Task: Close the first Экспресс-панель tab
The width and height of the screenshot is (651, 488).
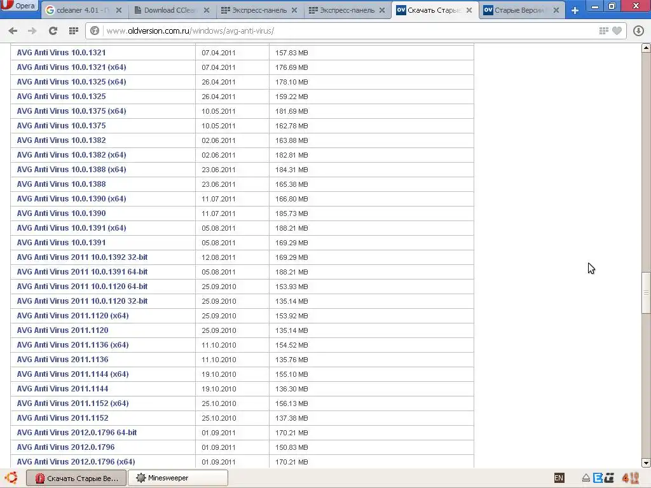Action: pos(294,10)
